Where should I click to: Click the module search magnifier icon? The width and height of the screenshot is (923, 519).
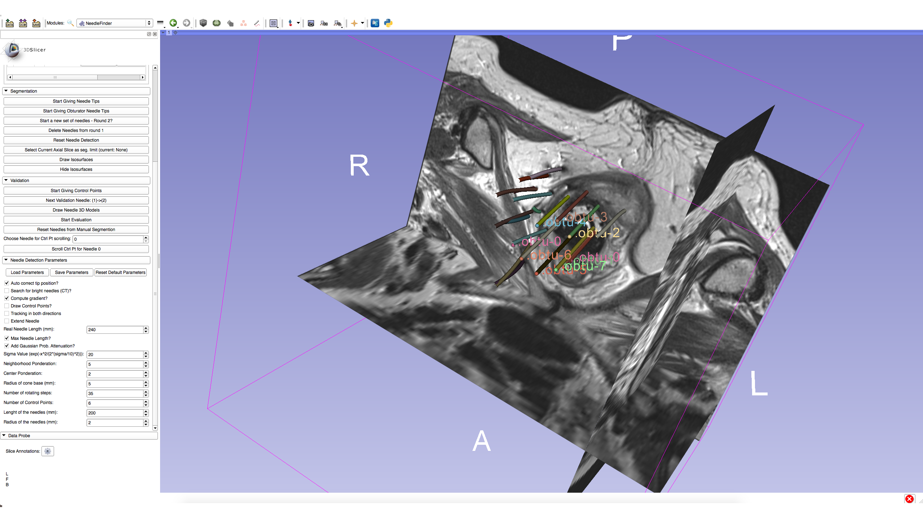(70, 23)
